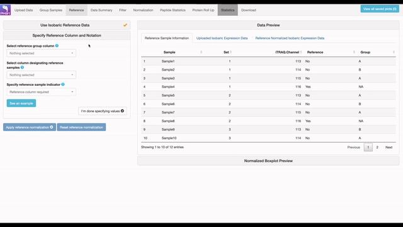Click the Sample1 cell
The image size is (403, 227).
[x=168, y=61]
